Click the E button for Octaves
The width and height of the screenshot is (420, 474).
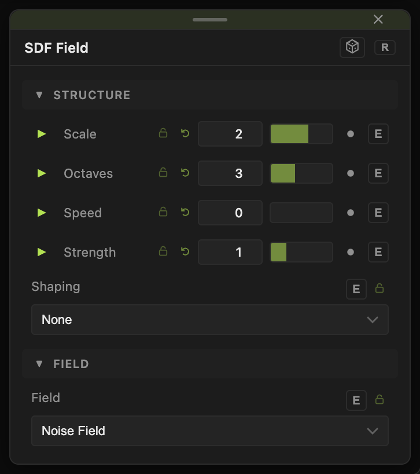[378, 173]
